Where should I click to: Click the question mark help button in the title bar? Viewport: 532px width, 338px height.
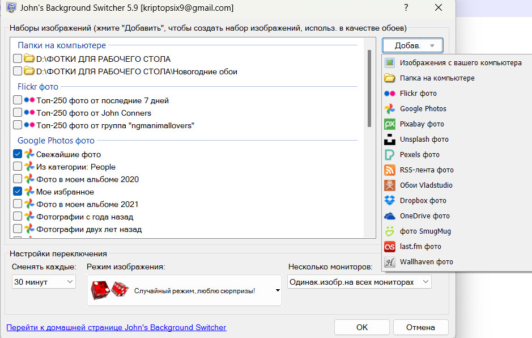coord(406,7)
